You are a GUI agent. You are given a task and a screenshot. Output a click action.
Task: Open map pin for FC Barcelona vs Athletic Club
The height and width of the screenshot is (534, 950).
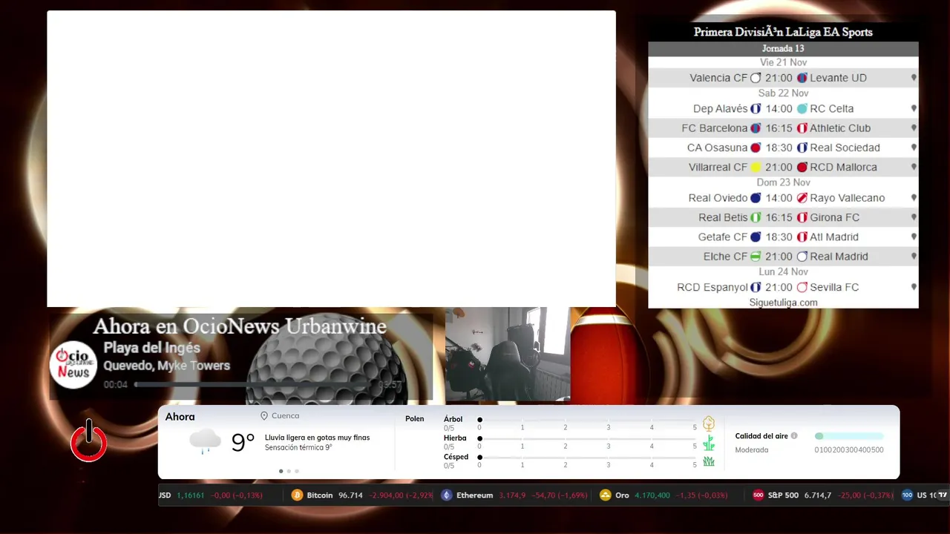[914, 128]
